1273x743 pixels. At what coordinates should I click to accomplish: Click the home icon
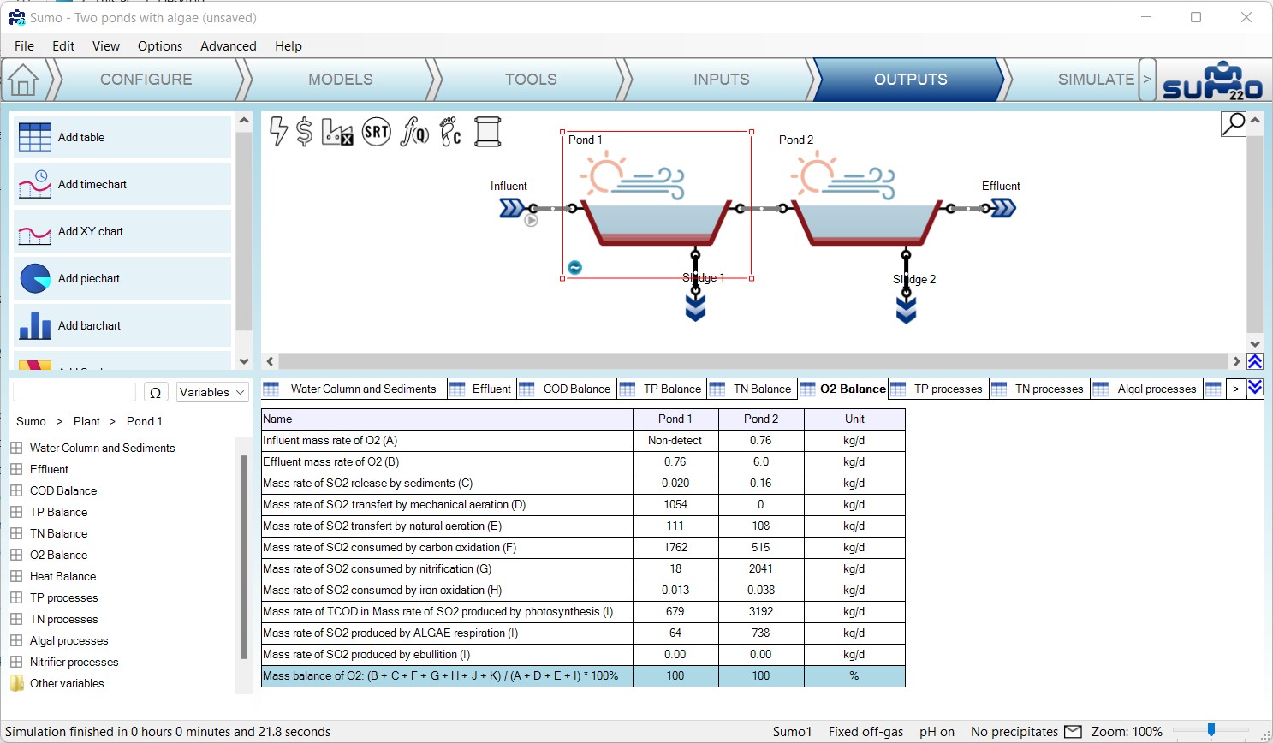coord(23,80)
